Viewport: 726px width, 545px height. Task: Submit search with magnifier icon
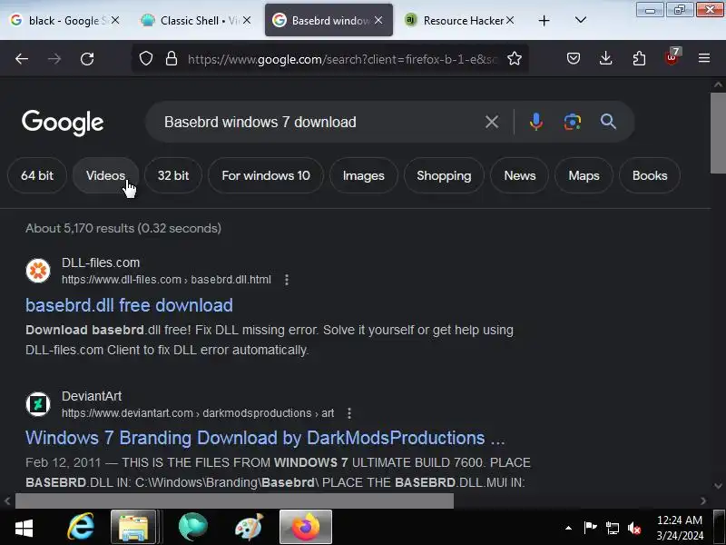608,122
